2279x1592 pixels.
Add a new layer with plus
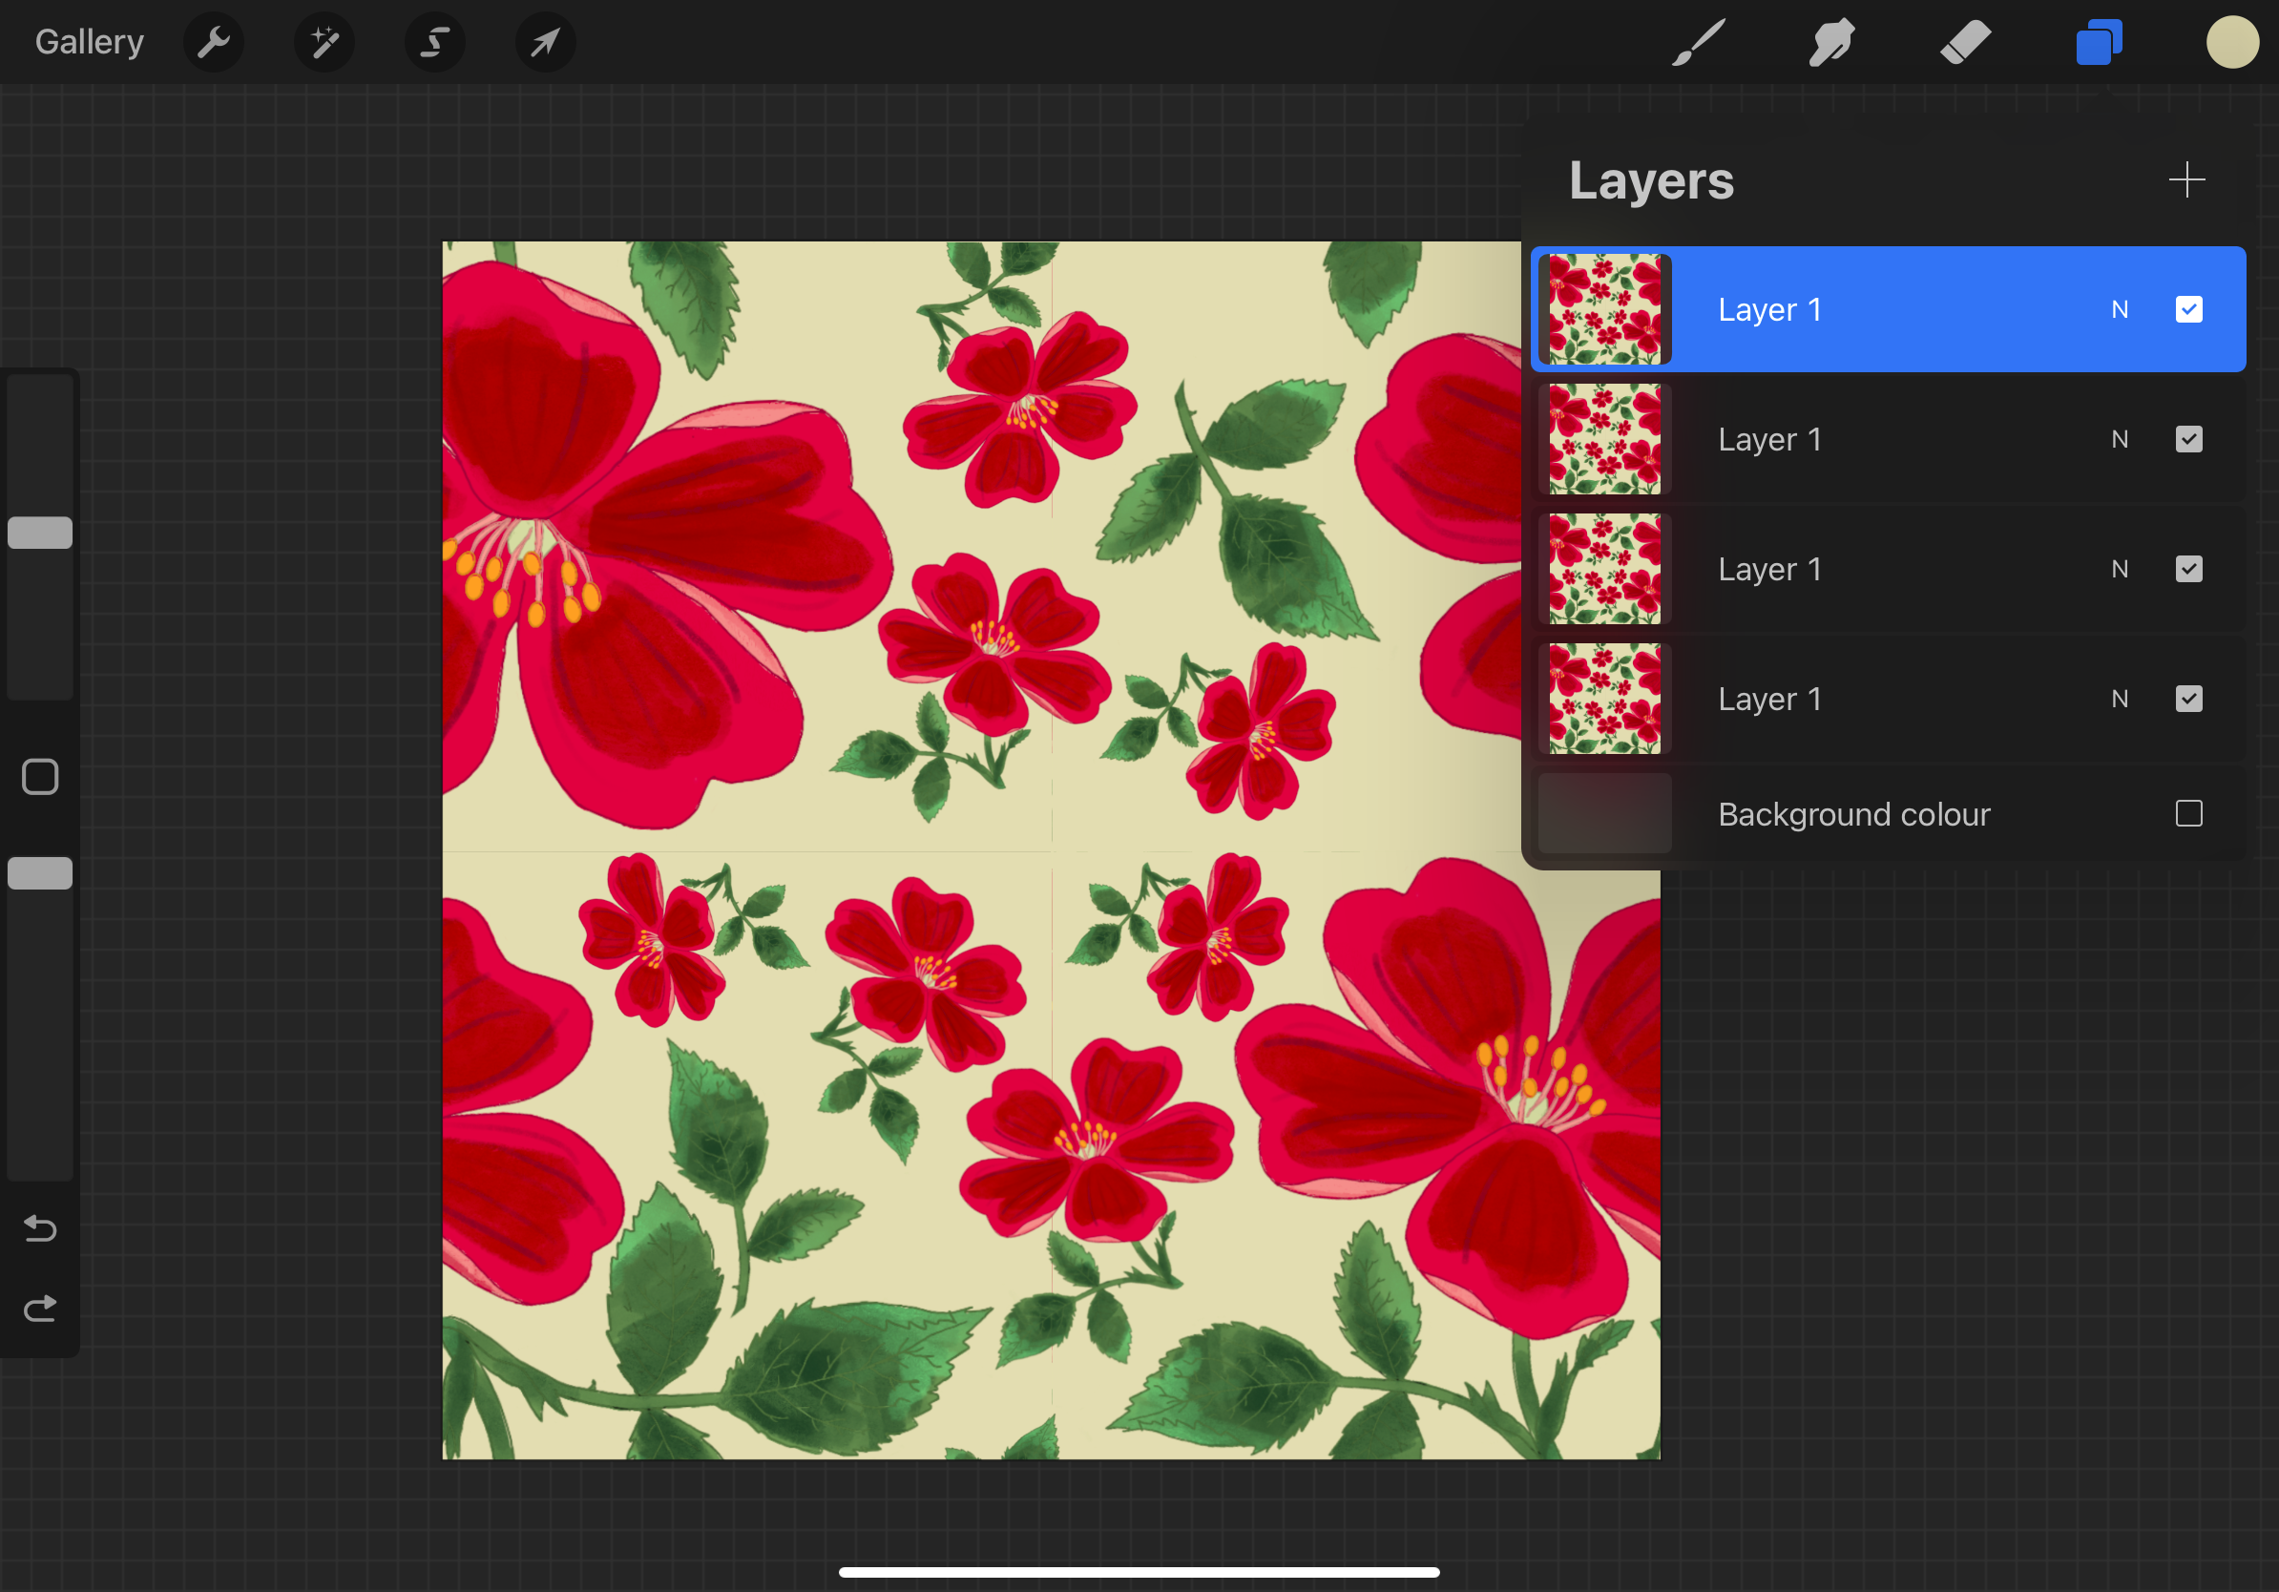click(2186, 180)
